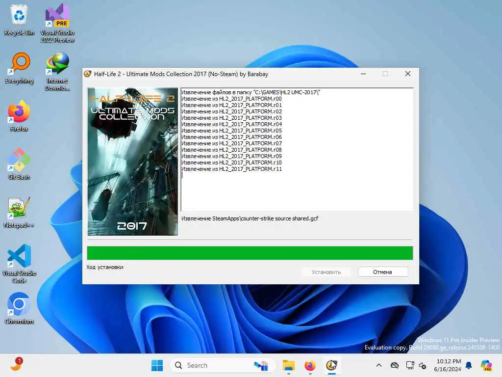Open the Firefox desktop shortcut
Viewport: 502px width, 377px height.
tap(19, 116)
